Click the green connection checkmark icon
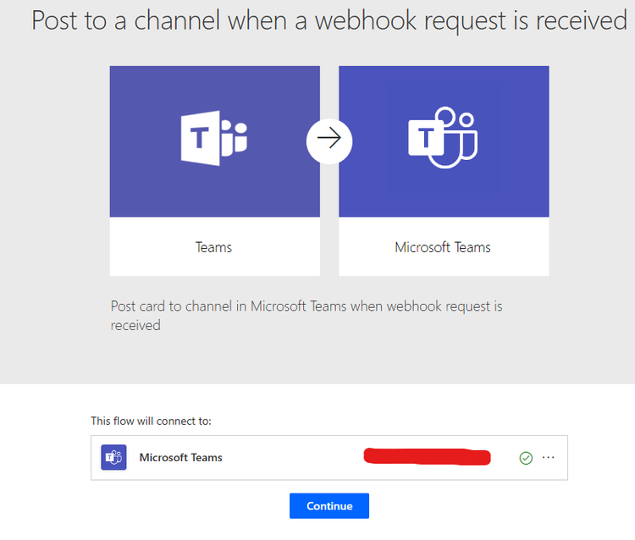This screenshot has height=540, width=635. point(526,458)
